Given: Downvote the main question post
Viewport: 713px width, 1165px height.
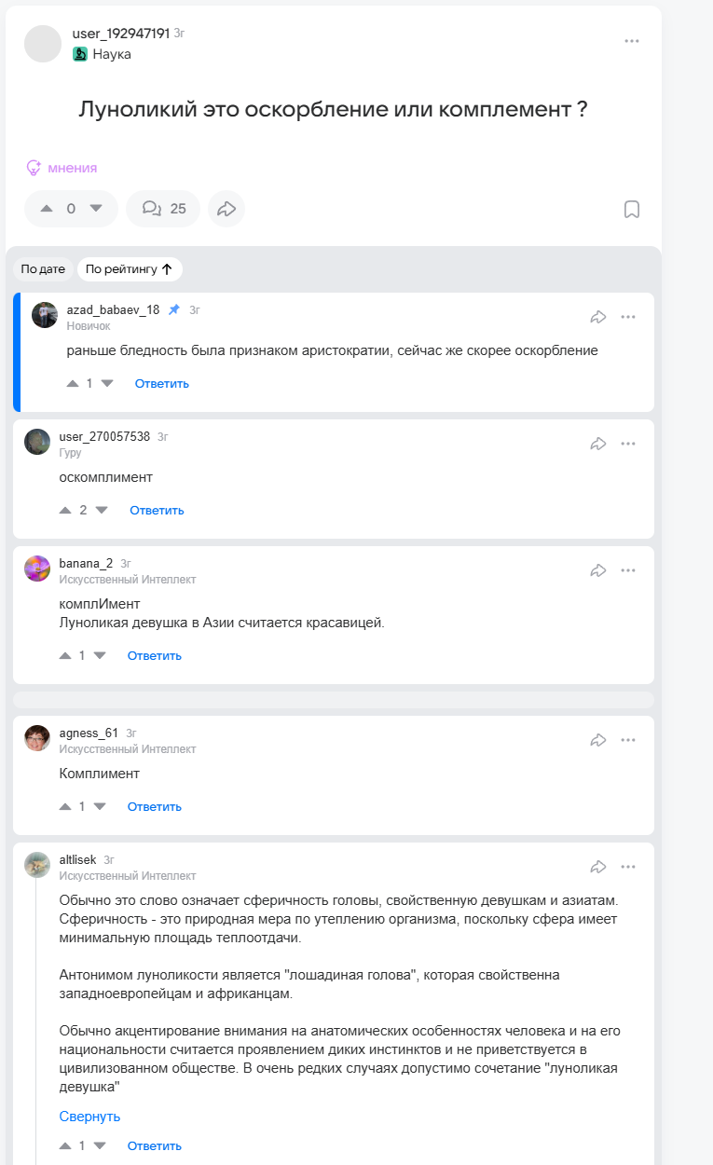Looking at the screenshot, I should tap(95, 209).
